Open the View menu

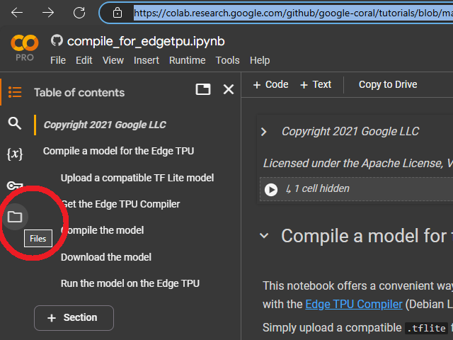tap(113, 60)
